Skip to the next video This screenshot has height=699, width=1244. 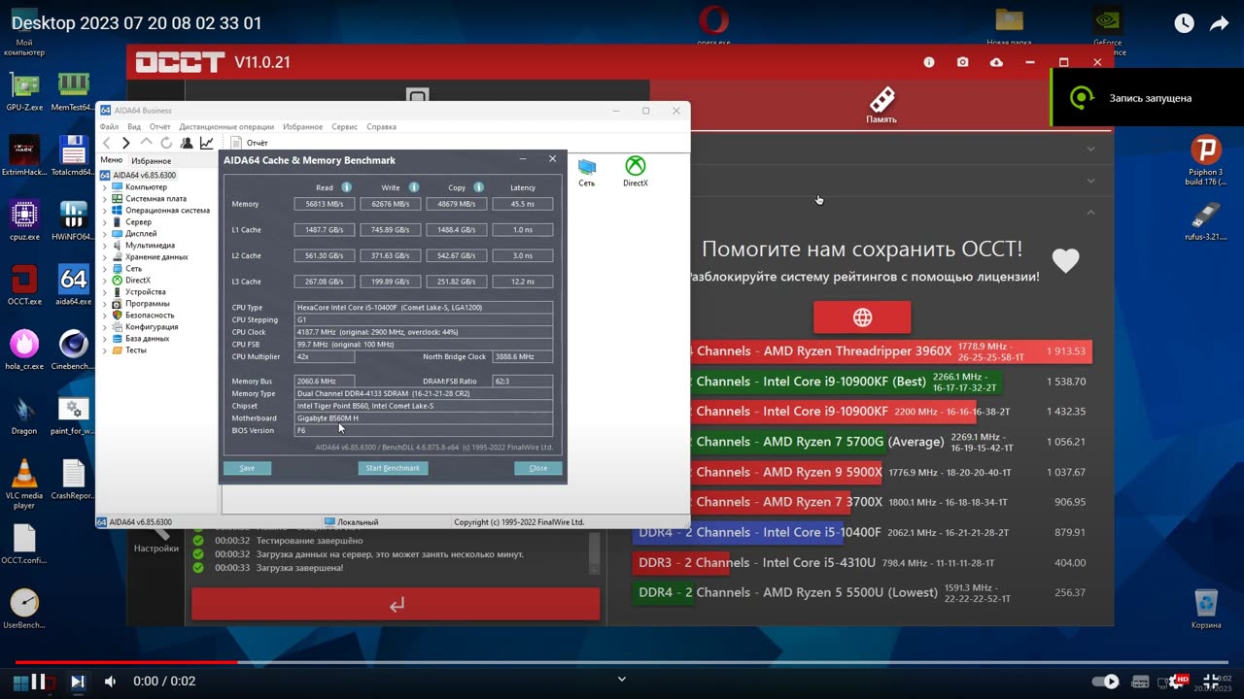click(x=78, y=682)
